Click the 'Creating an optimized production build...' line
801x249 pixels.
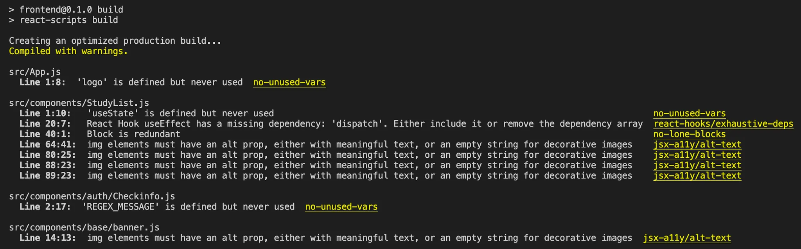115,41
